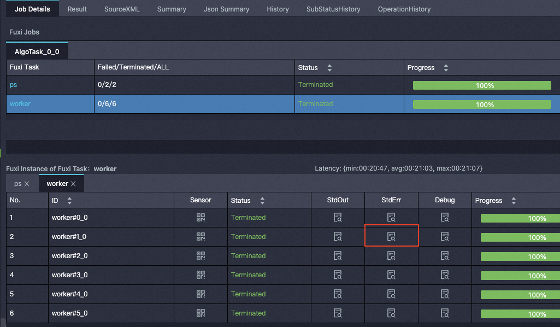Click the ps task progress bar
The image size is (560, 327).
[482, 85]
